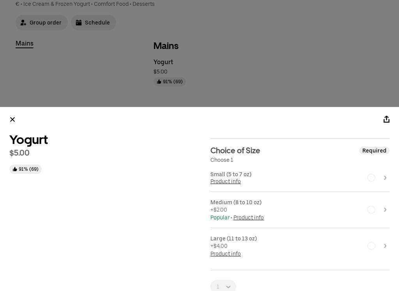Click the Group order person icon
The height and width of the screenshot is (291, 399).
click(x=23, y=23)
